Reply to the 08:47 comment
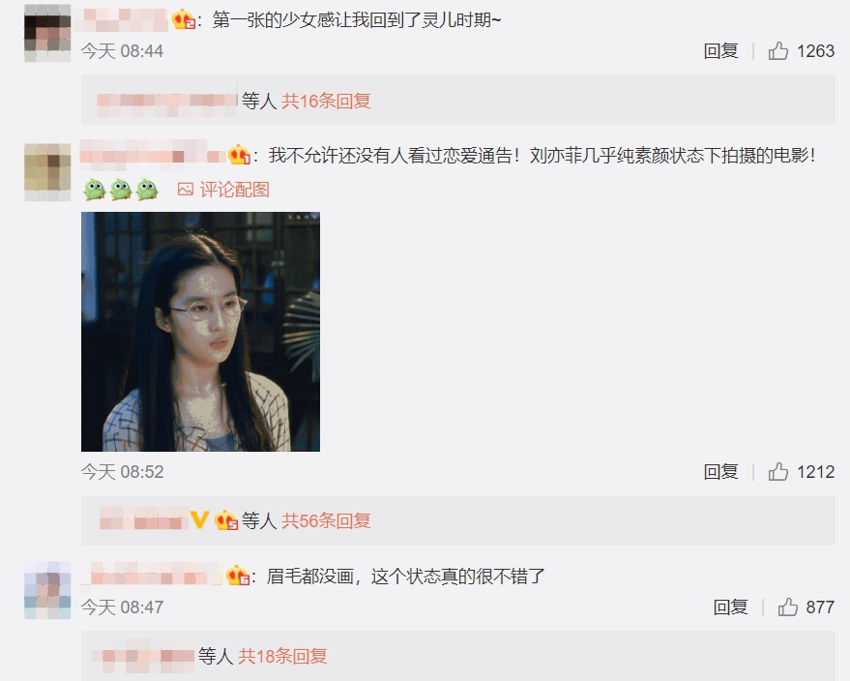Viewport: 850px width, 681px height. pyautogui.click(x=731, y=607)
